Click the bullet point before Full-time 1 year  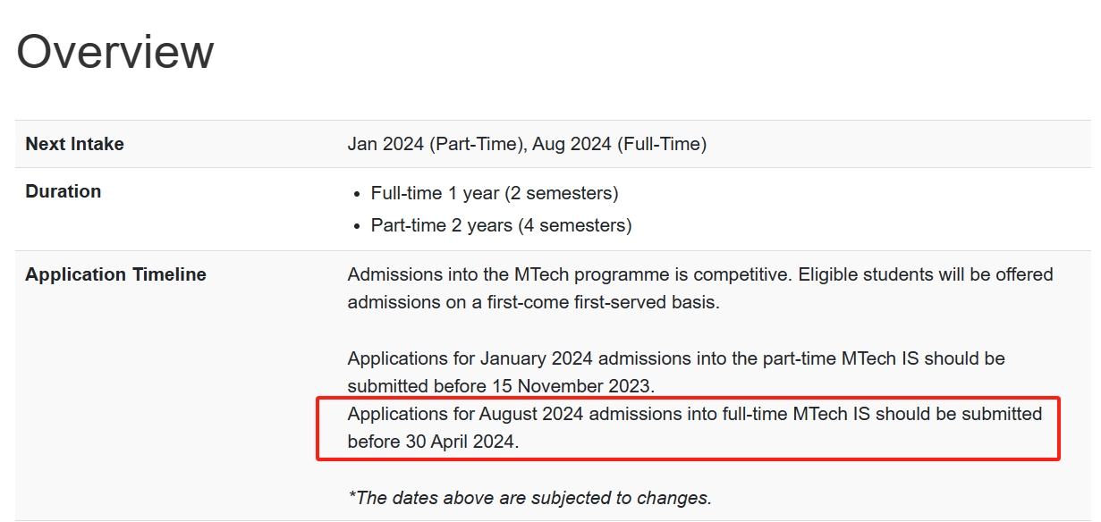359,194
